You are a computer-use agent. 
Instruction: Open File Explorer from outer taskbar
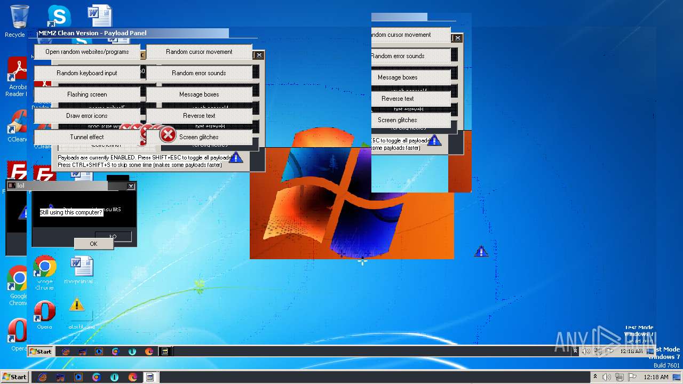point(60,377)
